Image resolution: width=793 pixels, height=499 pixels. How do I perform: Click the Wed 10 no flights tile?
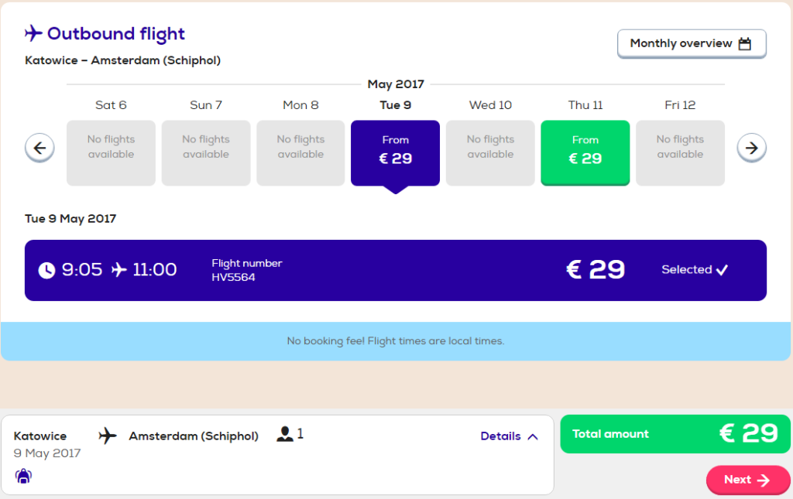(490, 152)
